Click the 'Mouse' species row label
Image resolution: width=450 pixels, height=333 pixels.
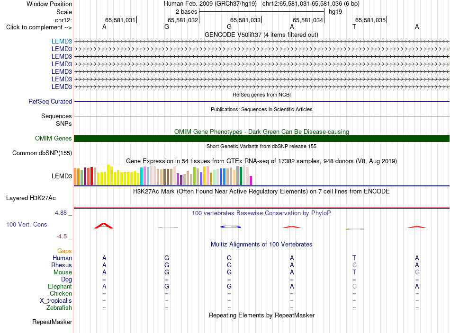point(63,272)
